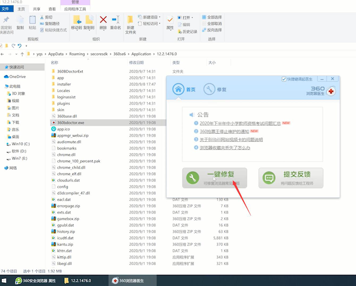The height and width of the screenshot is (286, 356).
Task: Toggle the 快捷键调起医生 checkbox
Action: click(284, 79)
